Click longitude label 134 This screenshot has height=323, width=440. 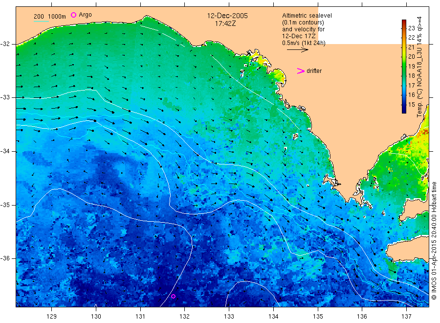click(x=273, y=317)
